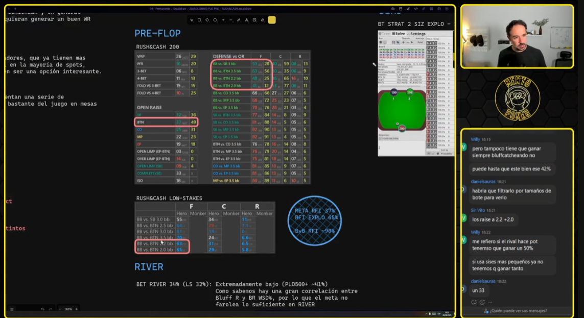This screenshot has height=318, width=584.
Task: Reset zoom by clicking 165%
Action: (68, 309)
